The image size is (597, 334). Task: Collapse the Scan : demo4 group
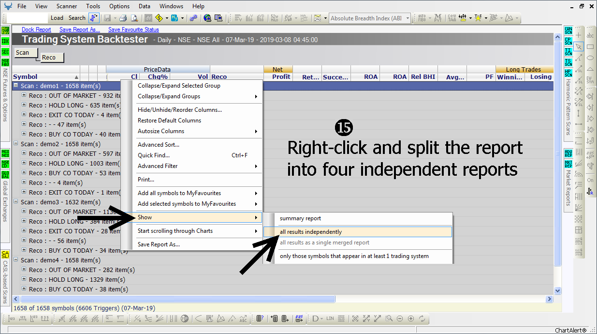(x=16, y=260)
